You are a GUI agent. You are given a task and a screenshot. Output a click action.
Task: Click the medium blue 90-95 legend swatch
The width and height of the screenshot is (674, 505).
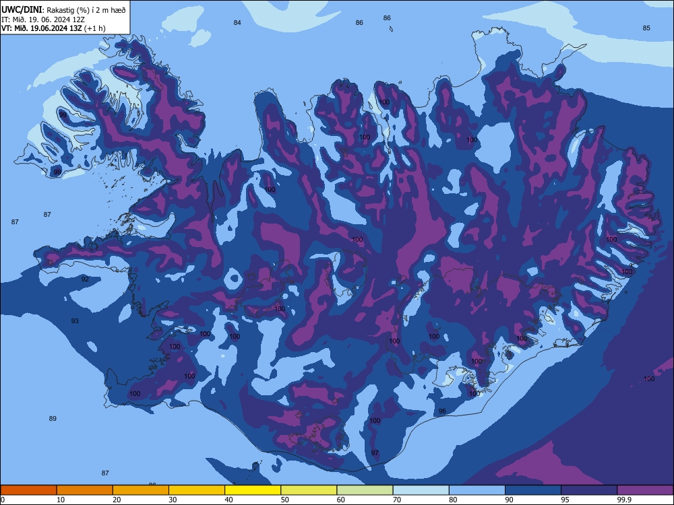click(x=533, y=490)
